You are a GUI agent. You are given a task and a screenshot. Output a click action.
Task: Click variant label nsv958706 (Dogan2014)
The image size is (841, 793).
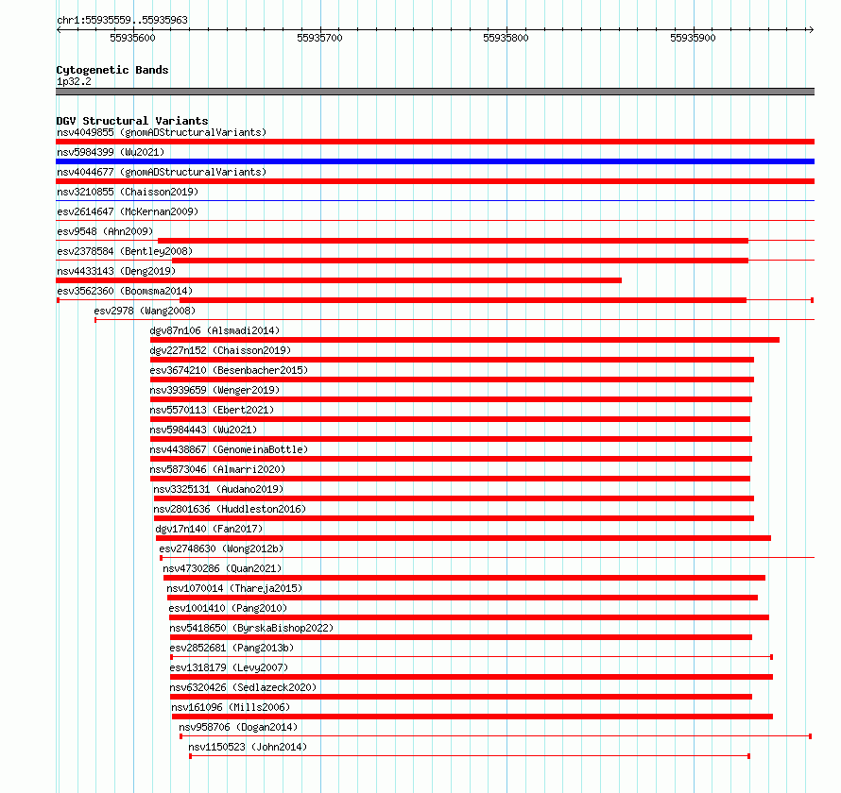(x=238, y=727)
